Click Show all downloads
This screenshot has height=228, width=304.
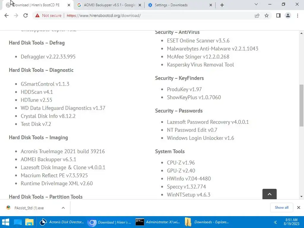pos(281,208)
